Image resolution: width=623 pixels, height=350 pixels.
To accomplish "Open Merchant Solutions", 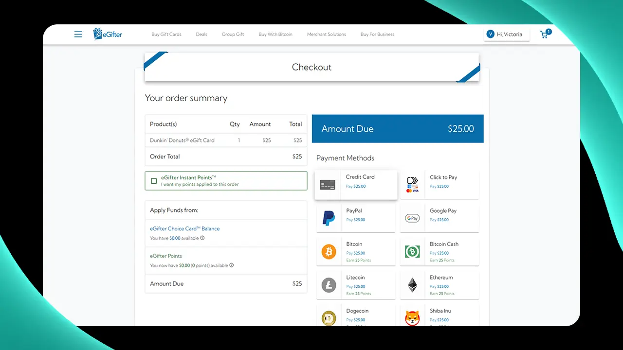I will (327, 35).
